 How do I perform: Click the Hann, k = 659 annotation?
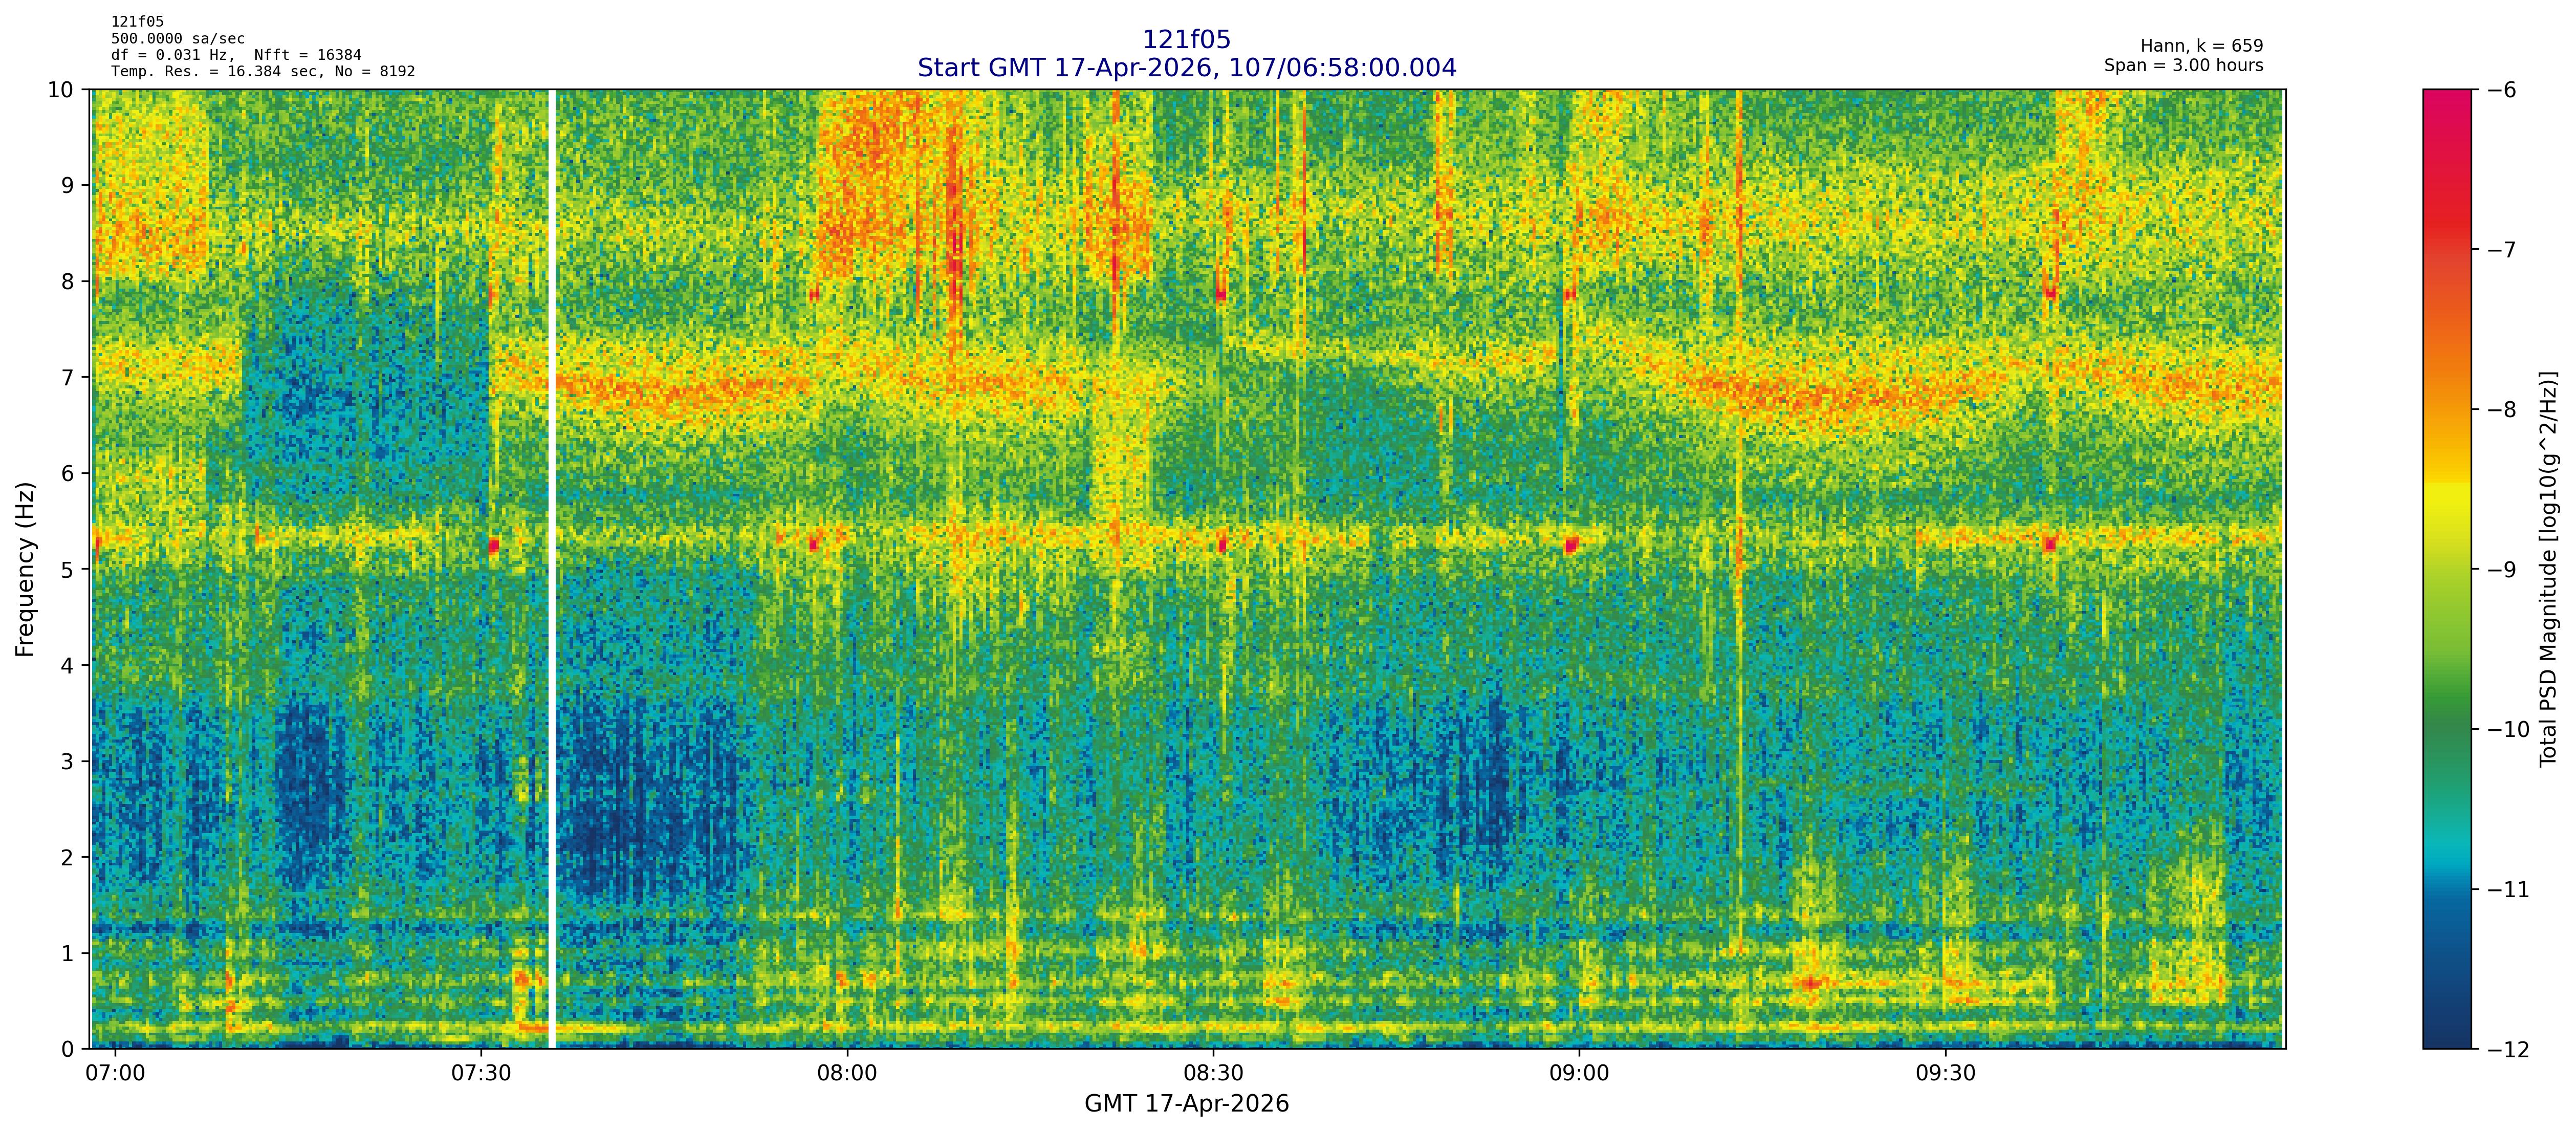2201,46
